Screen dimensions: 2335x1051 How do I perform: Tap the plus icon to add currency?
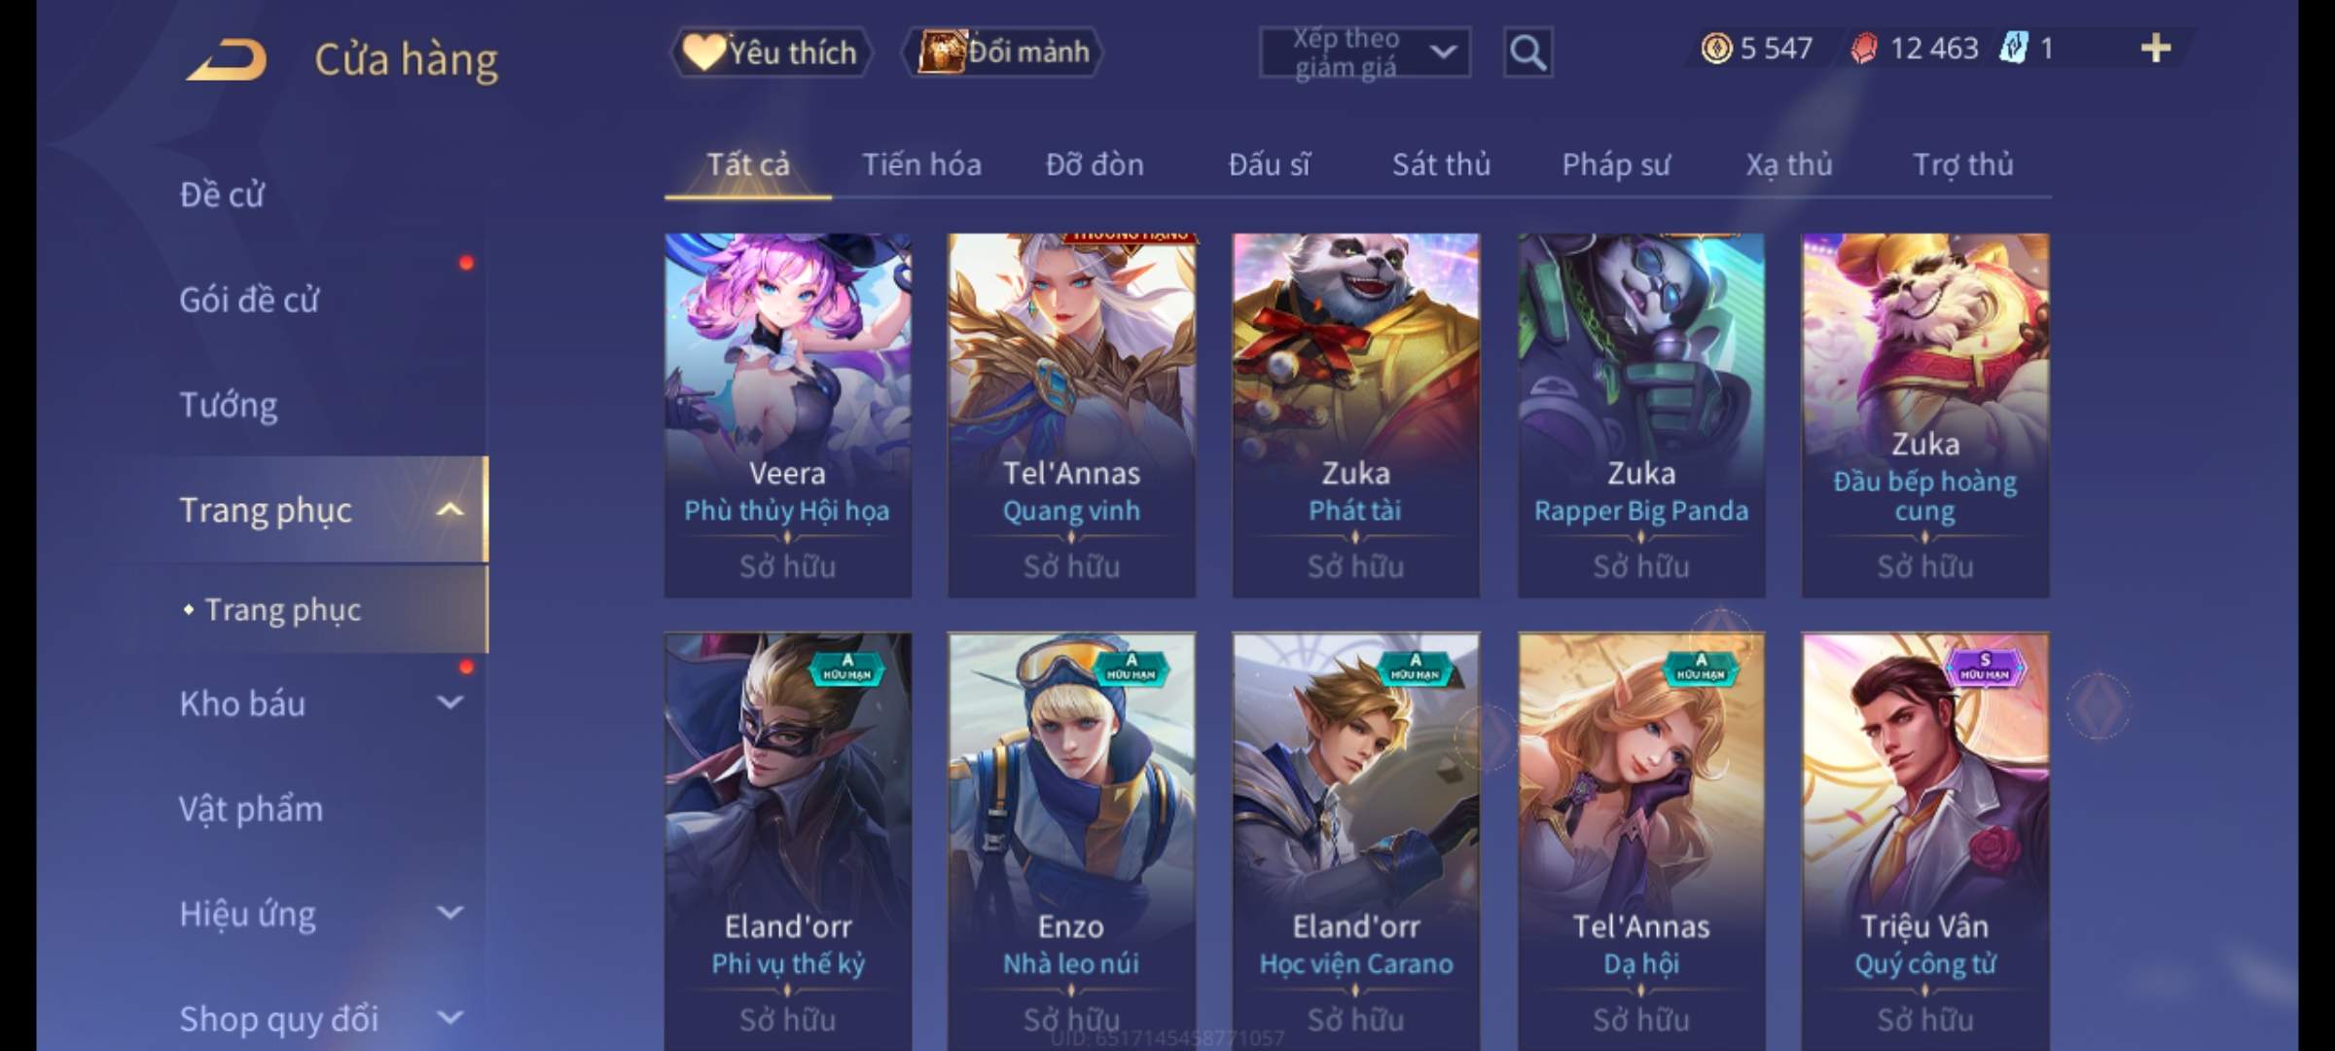coord(2156,48)
